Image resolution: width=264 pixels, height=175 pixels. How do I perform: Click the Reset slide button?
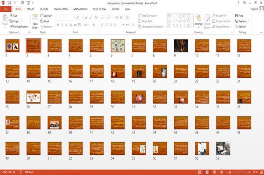(x=45, y=21)
